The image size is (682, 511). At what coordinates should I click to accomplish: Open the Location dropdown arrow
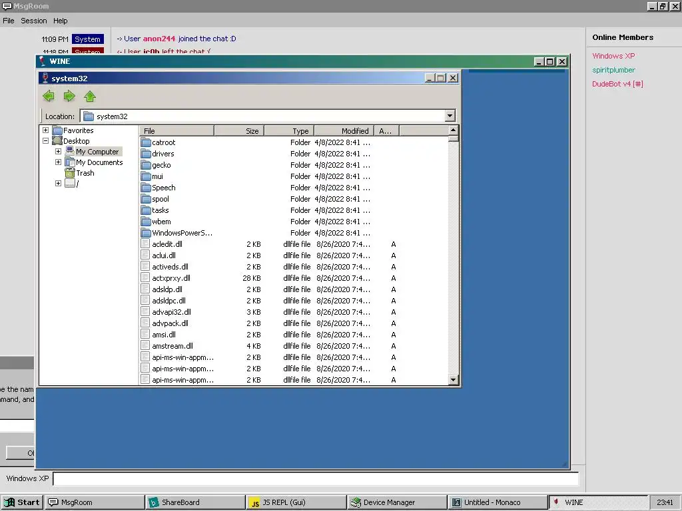pyautogui.click(x=450, y=116)
